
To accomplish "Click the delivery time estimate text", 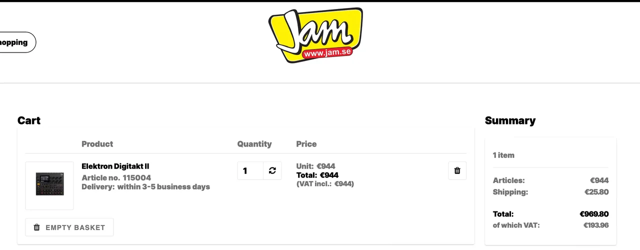I will tap(145, 187).
